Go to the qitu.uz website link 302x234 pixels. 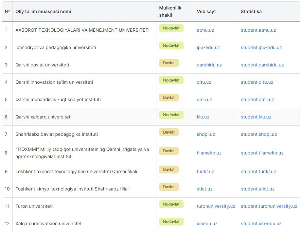tap(204, 82)
